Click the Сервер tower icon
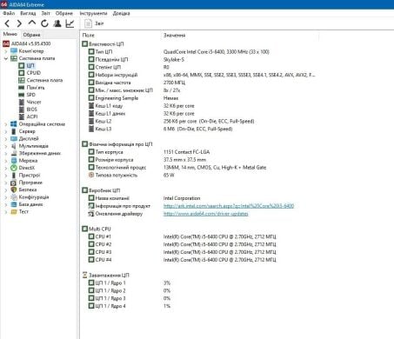The height and width of the screenshot is (339, 394). (14, 131)
